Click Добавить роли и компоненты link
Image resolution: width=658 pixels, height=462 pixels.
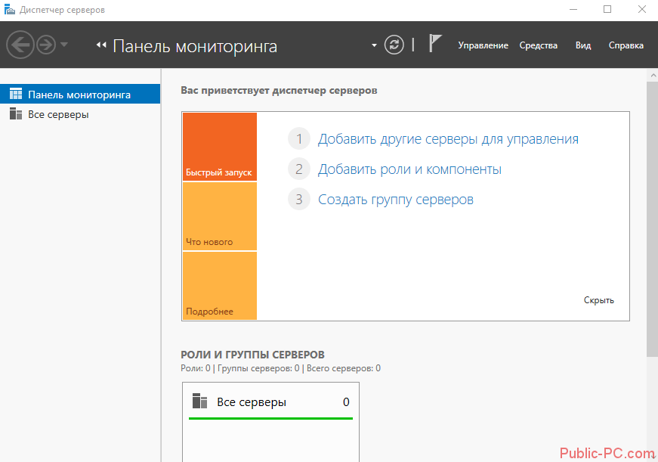click(409, 169)
